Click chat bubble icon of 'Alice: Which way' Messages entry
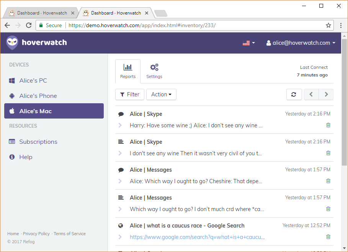This screenshot has height=252, width=348. tap(121, 170)
